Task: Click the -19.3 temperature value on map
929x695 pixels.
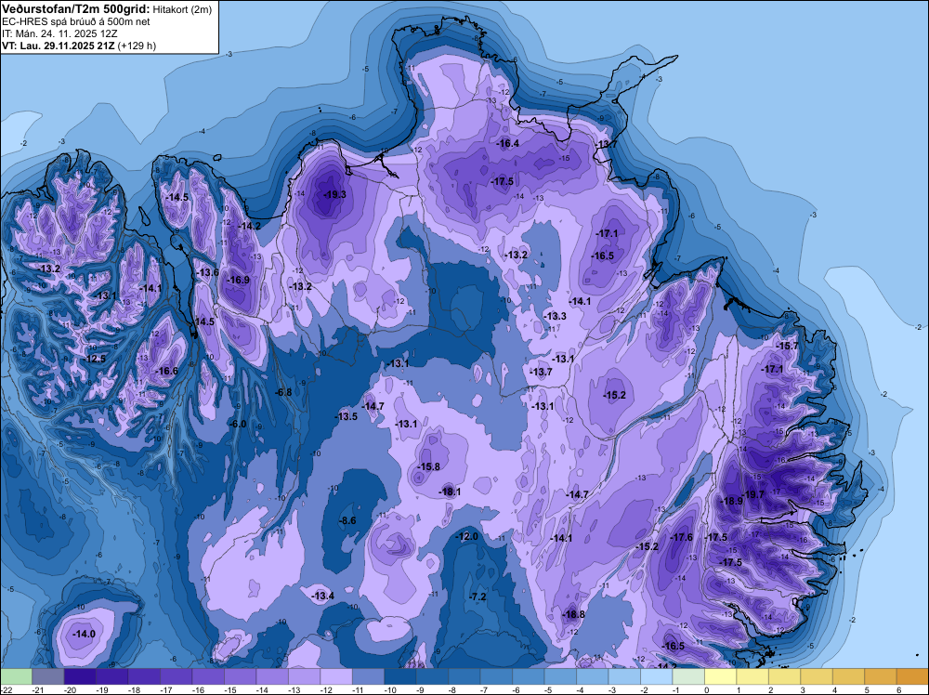Action: [x=334, y=194]
